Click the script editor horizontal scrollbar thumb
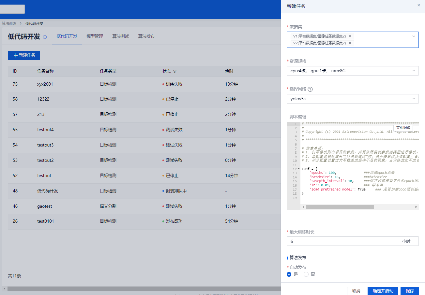The width and height of the screenshot is (425, 295). (x=340, y=207)
